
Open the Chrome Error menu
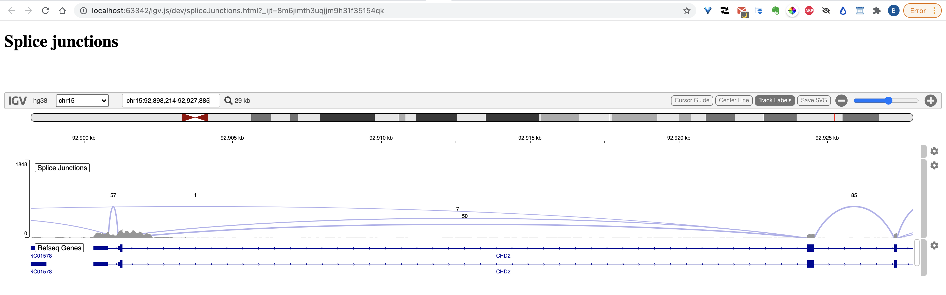coord(922,10)
